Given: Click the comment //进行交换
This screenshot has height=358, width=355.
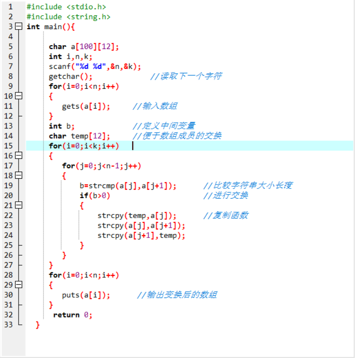Looking at the screenshot, I should [225, 196].
